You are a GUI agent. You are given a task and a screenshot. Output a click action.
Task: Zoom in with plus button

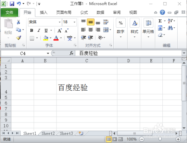coord(178,139)
